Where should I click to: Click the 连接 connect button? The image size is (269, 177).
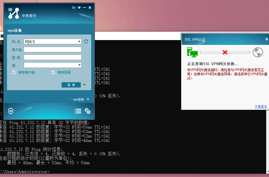point(71,85)
